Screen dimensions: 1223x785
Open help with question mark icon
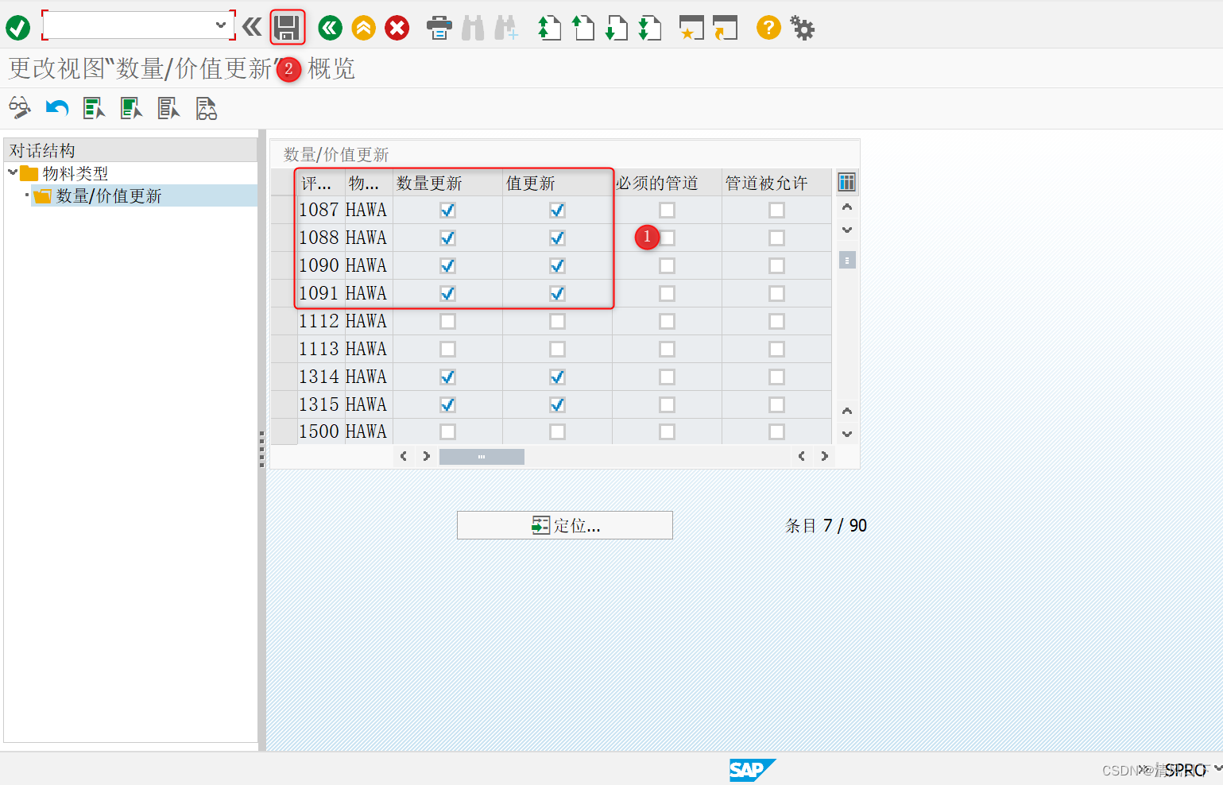pos(768,27)
